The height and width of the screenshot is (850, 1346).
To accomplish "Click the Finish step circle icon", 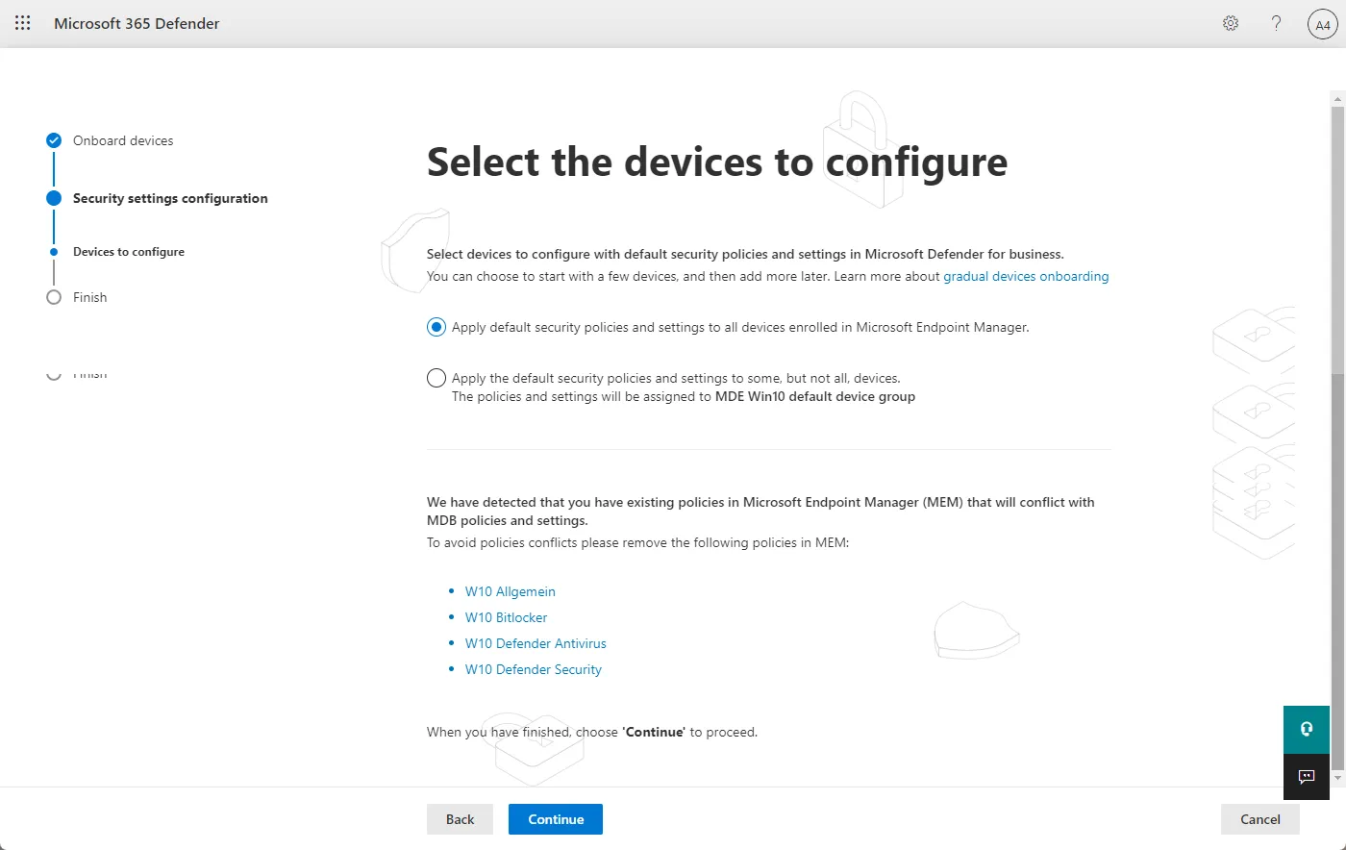I will coord(54,297).
